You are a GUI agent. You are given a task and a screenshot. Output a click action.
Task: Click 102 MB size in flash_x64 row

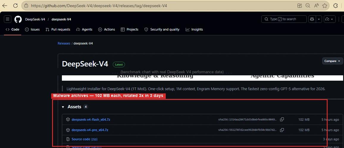[304, 120]
